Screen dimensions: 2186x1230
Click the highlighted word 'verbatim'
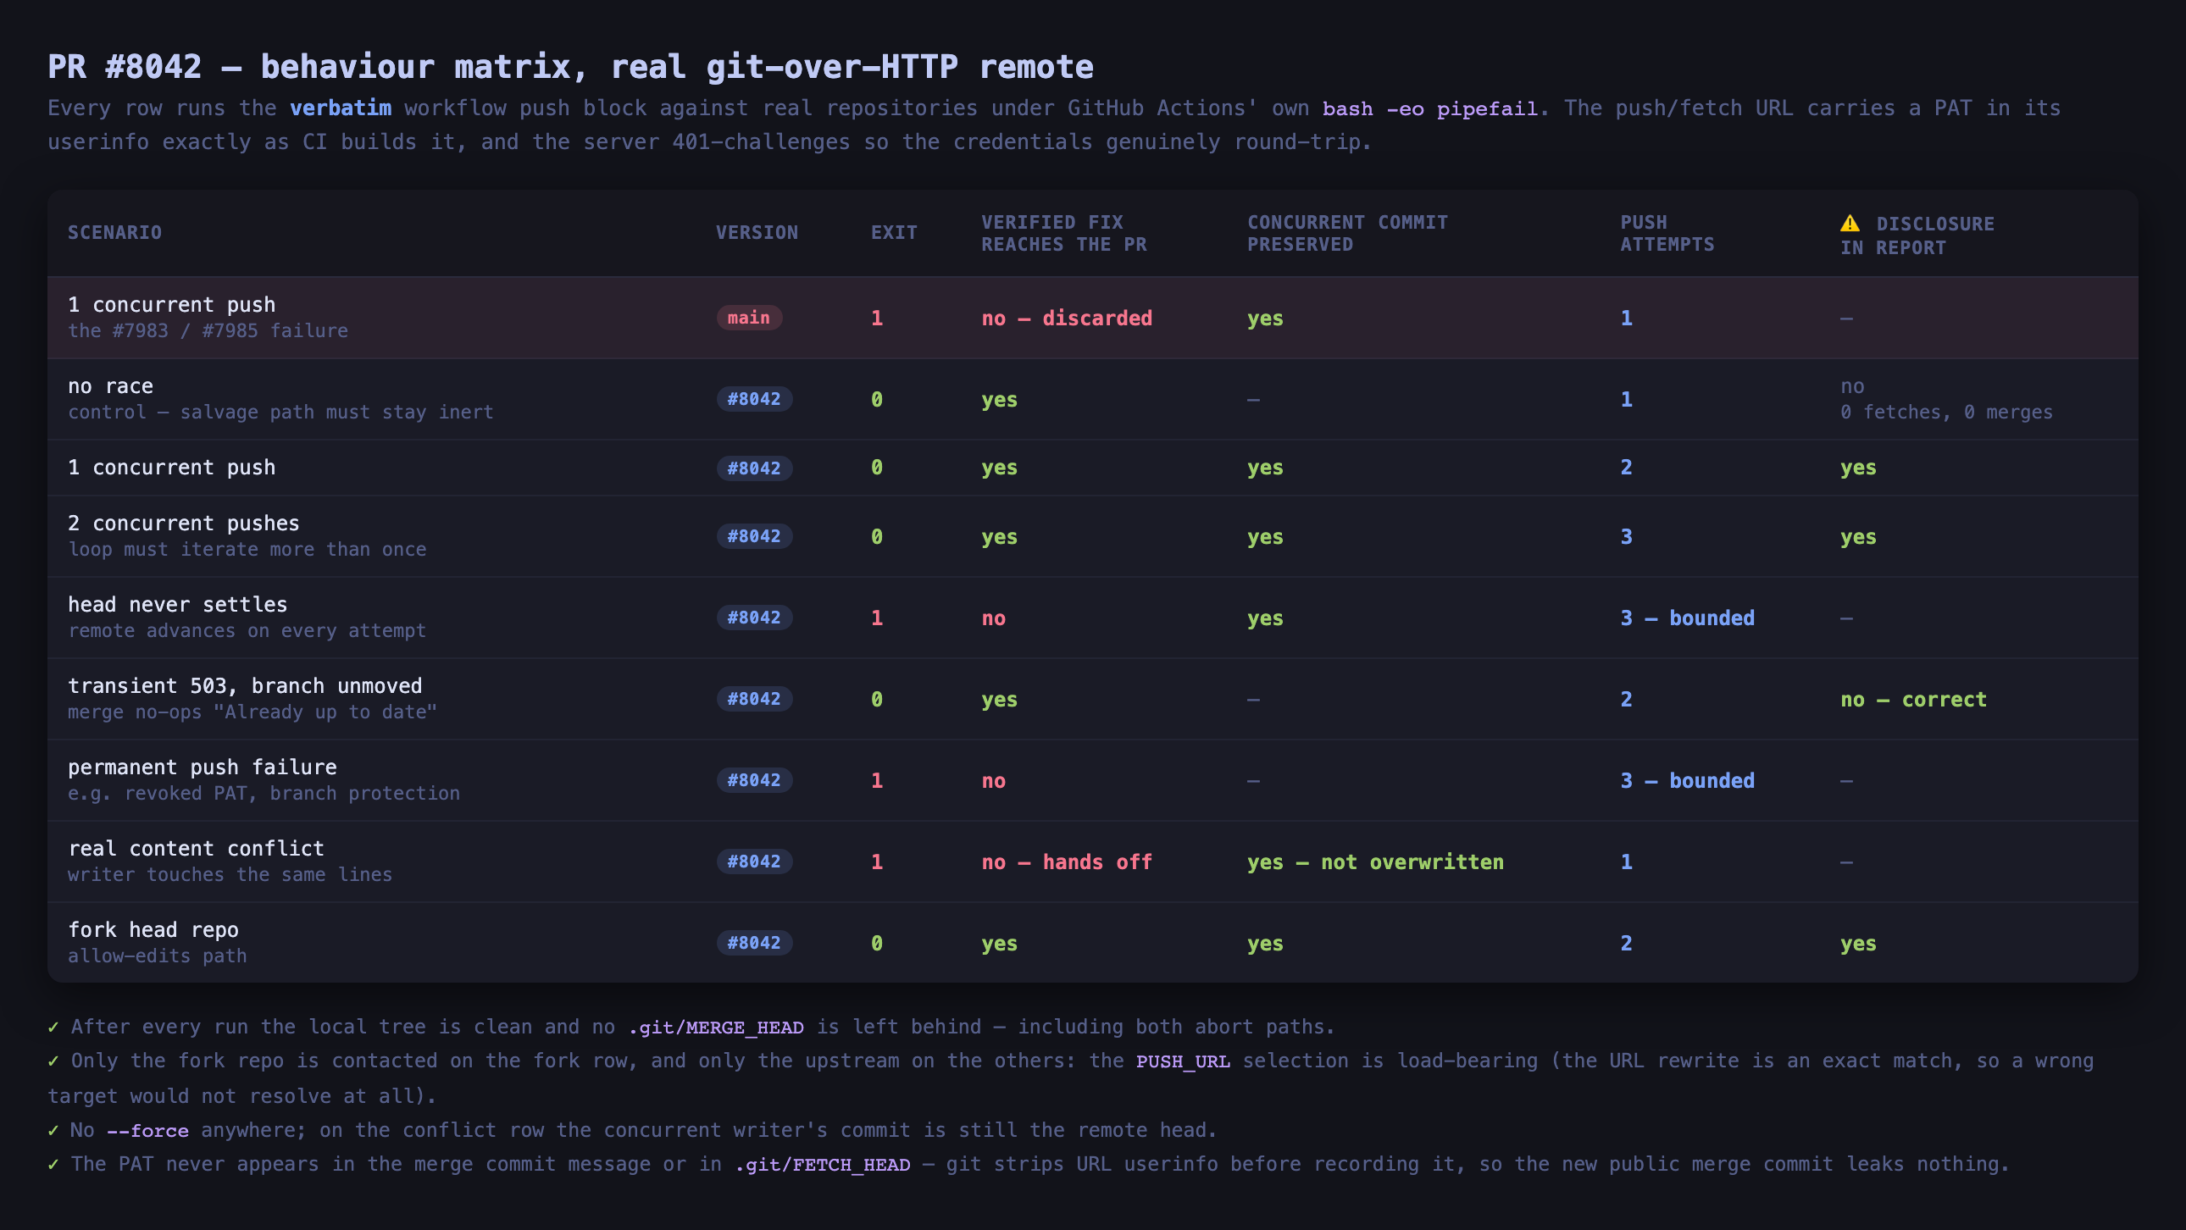click(341, 108)
